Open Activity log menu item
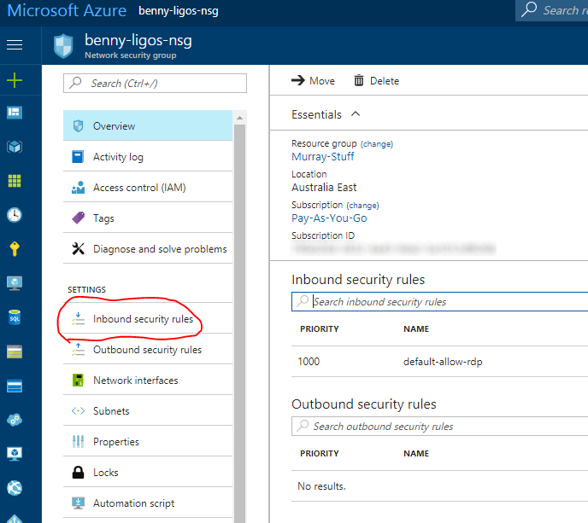588x523 pixels. [x=148, y=156]
